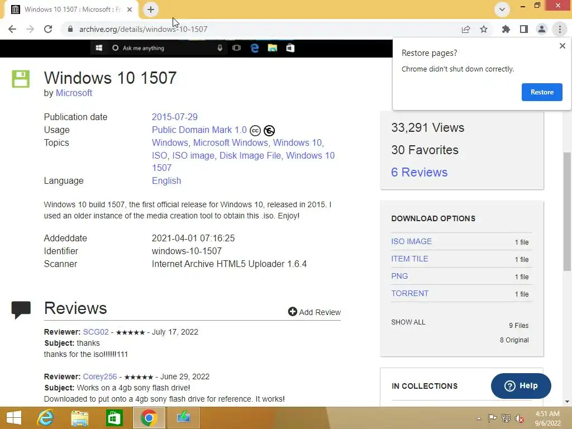The image size is (572, 429).
Task: Dismiss the Restore pages popup
Action: click(563, 46)
